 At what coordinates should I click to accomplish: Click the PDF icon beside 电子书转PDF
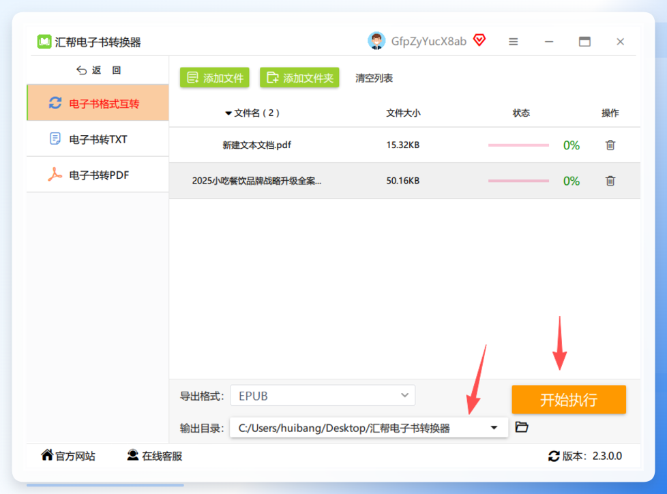pos(55,175)
